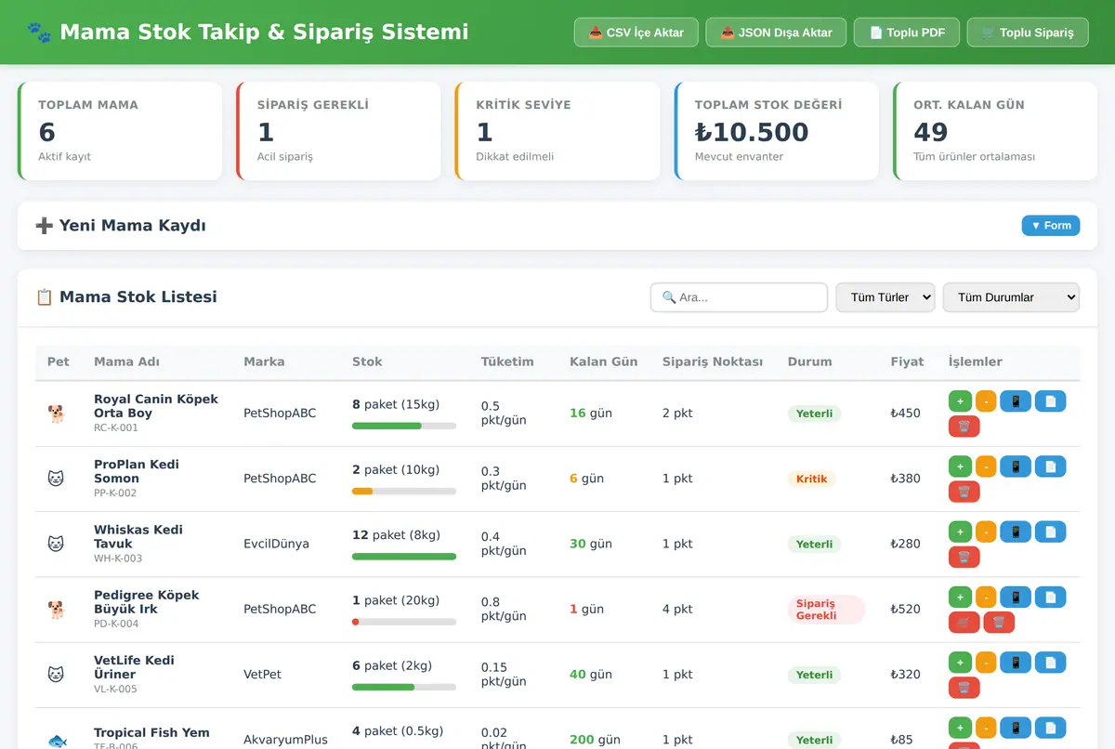Delete Whiskas Kedi Tavuk using the trash icon

(964, 557)
